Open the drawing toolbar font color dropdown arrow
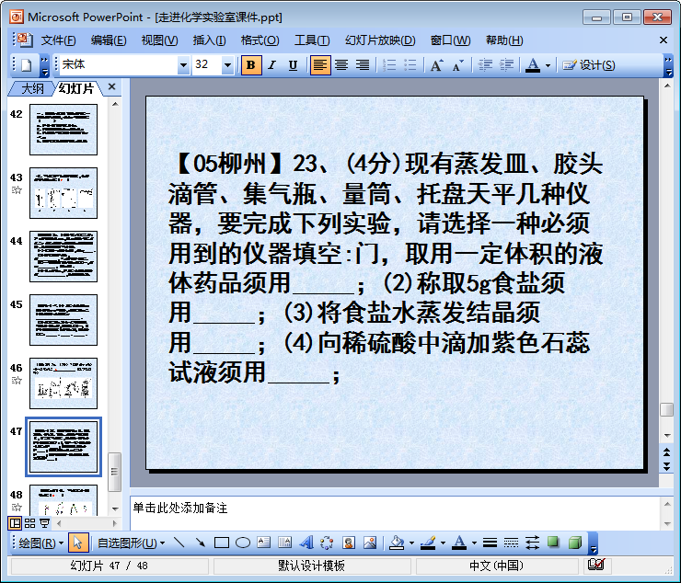The image size is (681, 583). 474,543
